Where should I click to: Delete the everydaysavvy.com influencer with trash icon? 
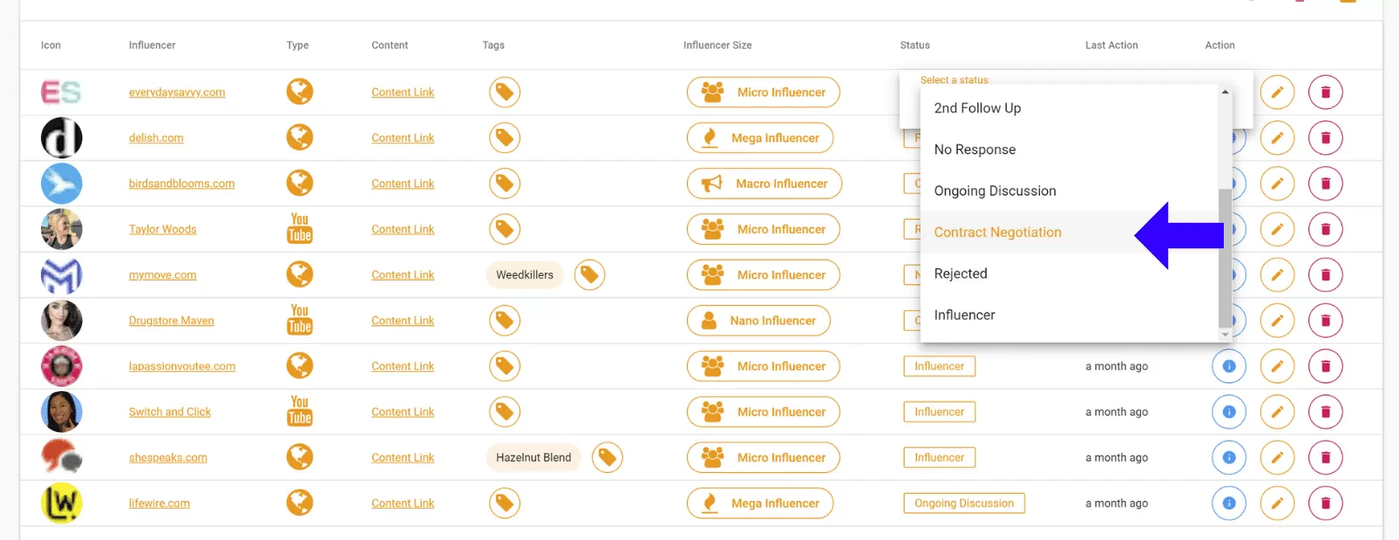coord(1326,92)
